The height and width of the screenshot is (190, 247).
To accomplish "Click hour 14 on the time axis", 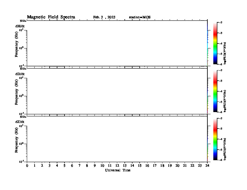I will pyautogui.click(x=132, y=166).
